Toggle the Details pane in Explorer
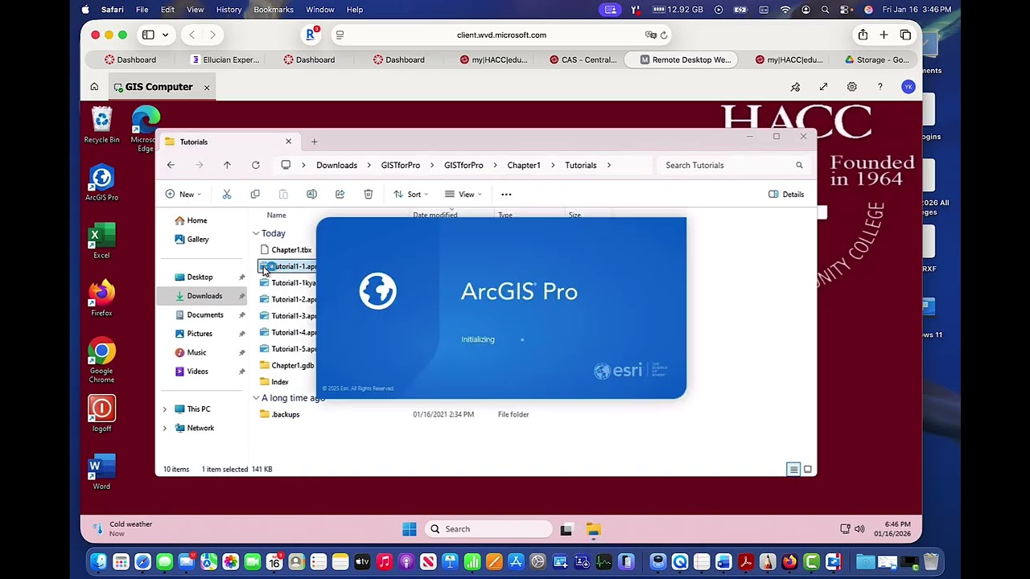Screen dimensions: 1030x579 coord(786,194)
